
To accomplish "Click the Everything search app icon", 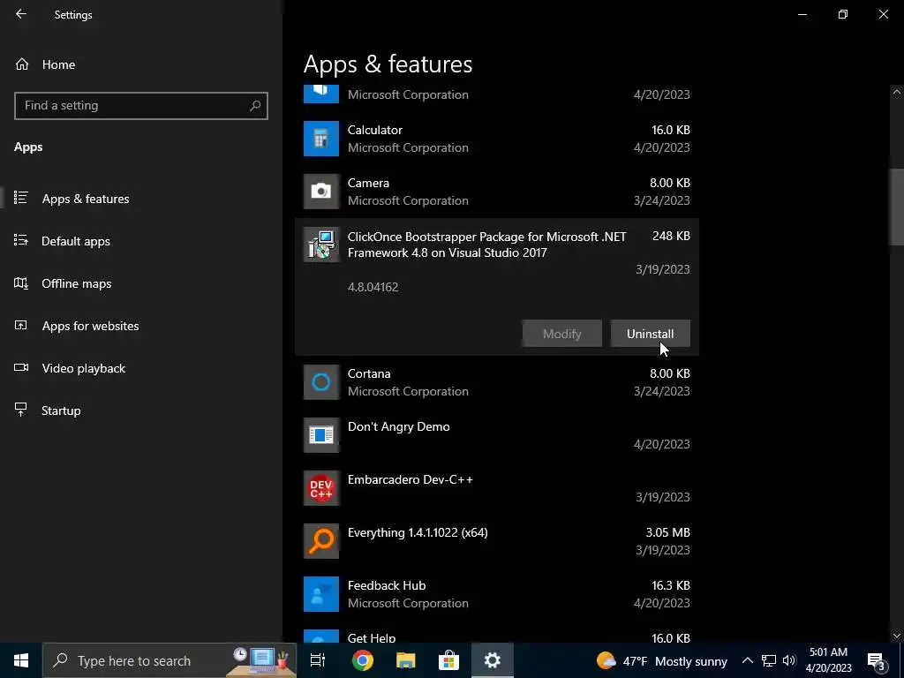I will (x=321, y=541).
